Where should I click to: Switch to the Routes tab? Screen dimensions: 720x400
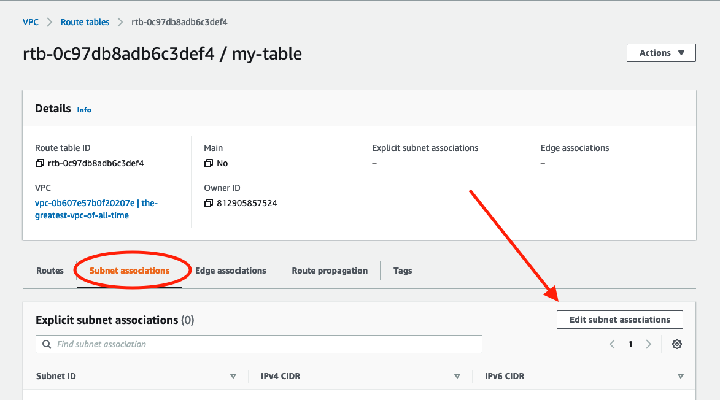pos(50,271)
